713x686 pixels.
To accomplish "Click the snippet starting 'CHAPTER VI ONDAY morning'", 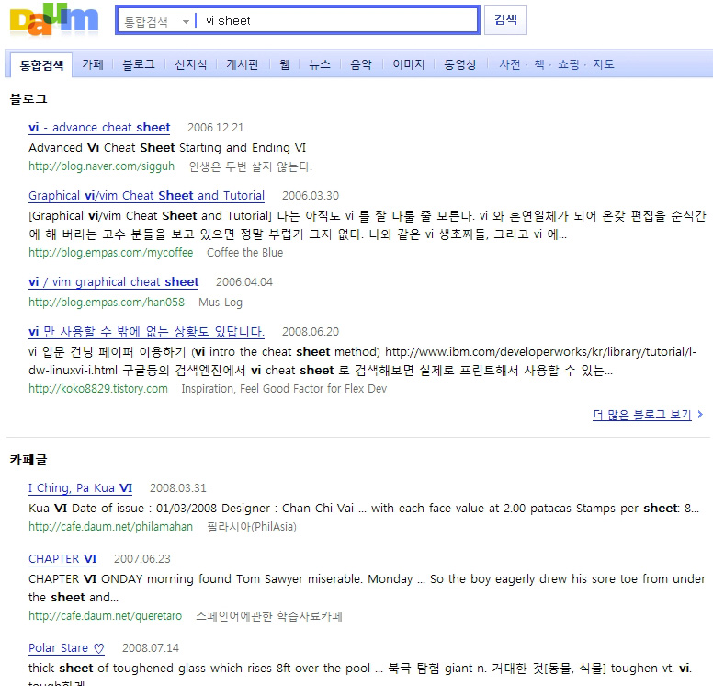I will point(367,589).
